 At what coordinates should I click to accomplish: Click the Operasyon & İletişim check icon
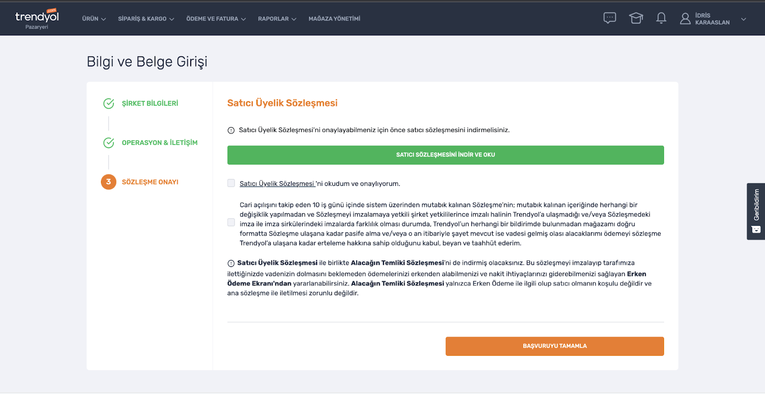tap(109, 142)
